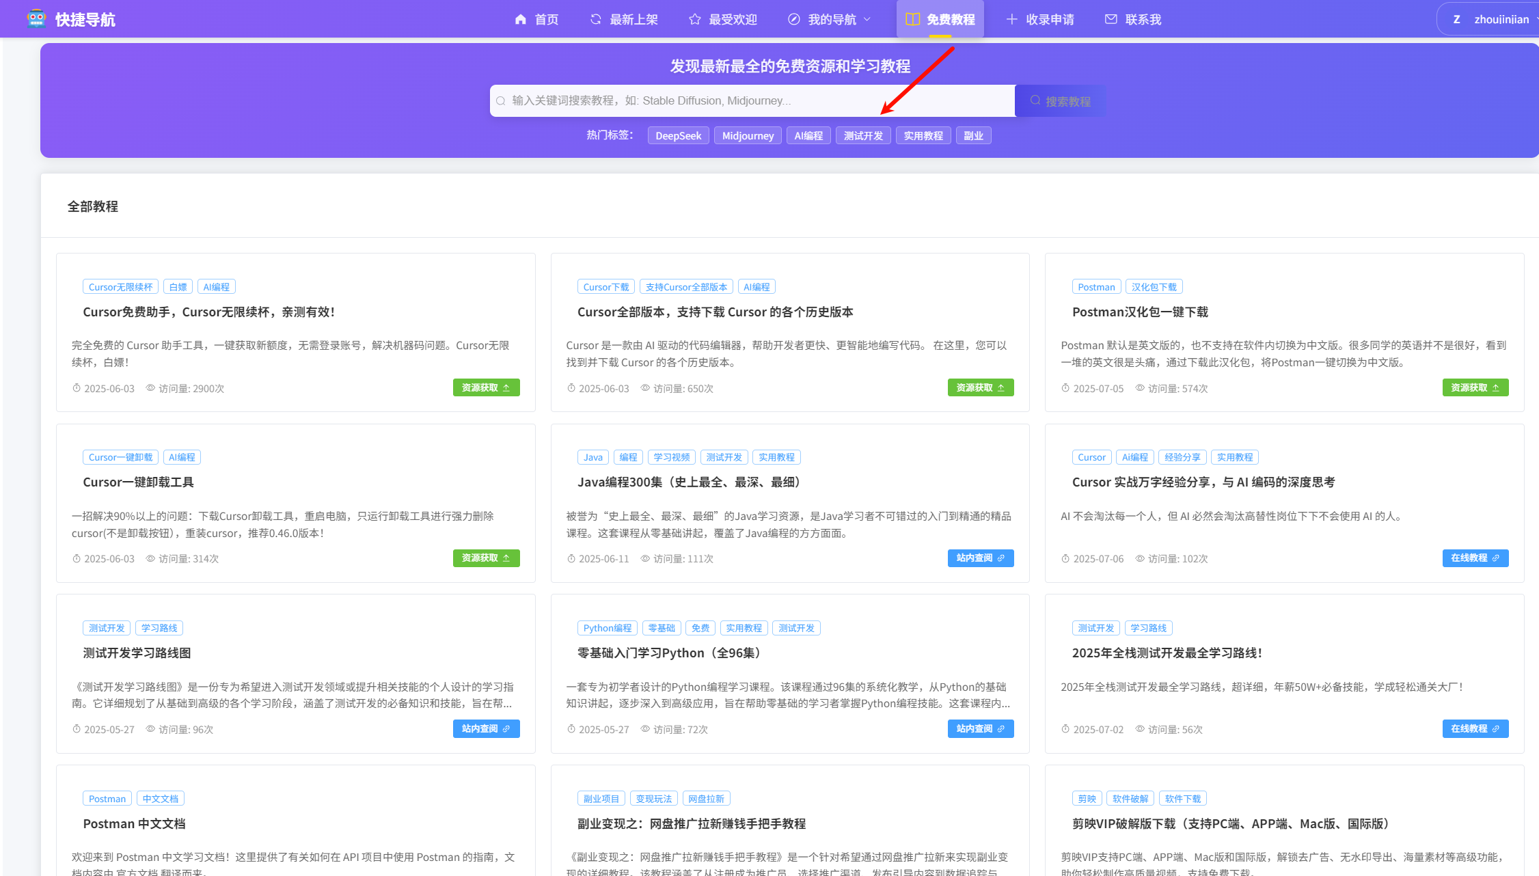Click the plus icon for 收录申请
This screenshot has height=876, width=1539.
[x=1012, y=19]
